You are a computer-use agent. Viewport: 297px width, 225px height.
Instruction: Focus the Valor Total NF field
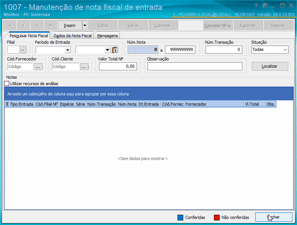pyautogui.click(x=118, y=67)
